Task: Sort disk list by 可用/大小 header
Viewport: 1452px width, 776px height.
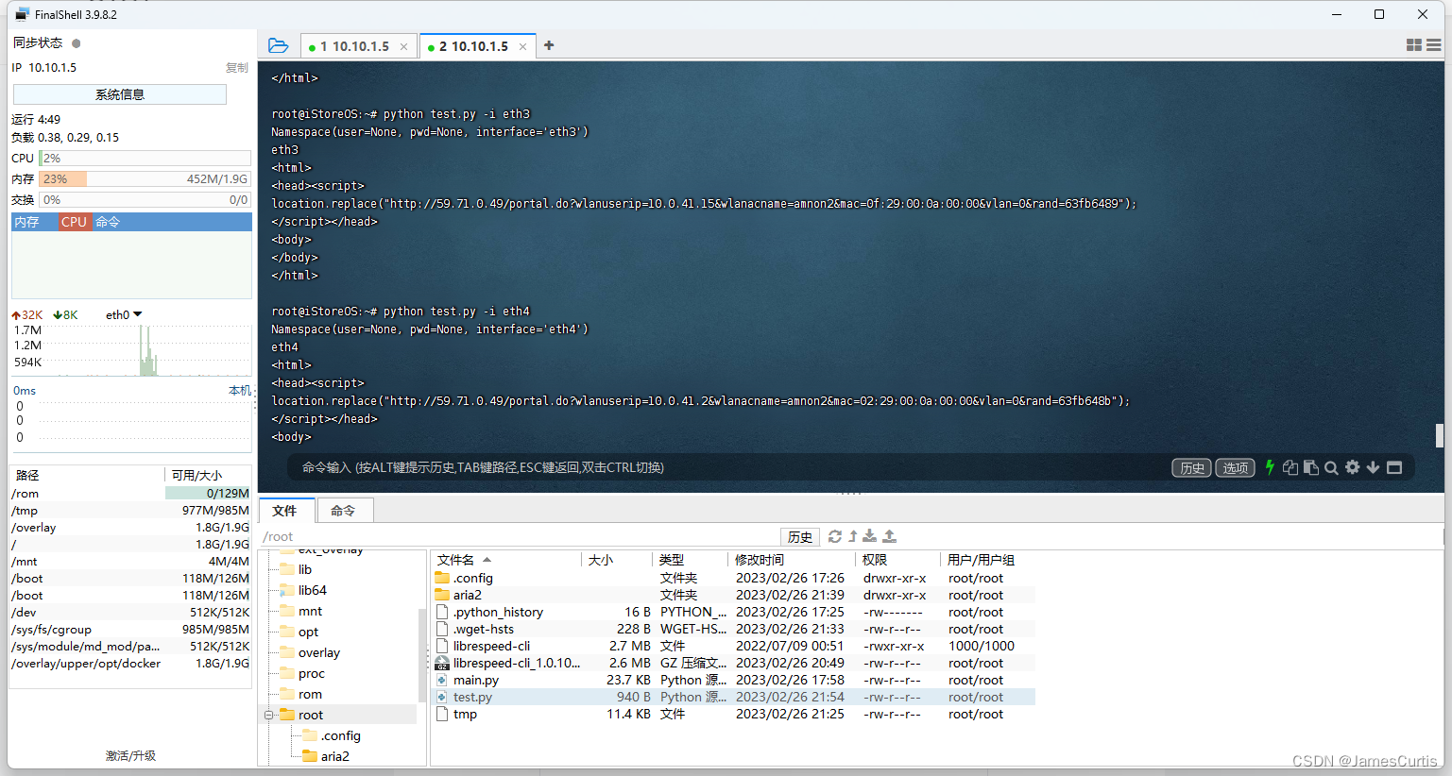Action: pos(207,475)
